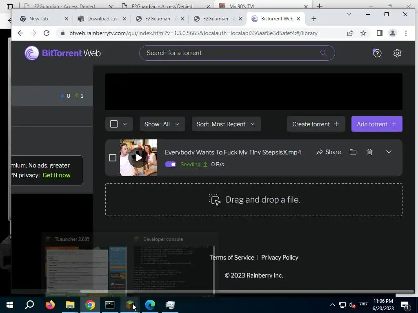This screenshot has height=313, width=418.
Task: Reload the BitTorrent Web page
Action: click(47, 33)
